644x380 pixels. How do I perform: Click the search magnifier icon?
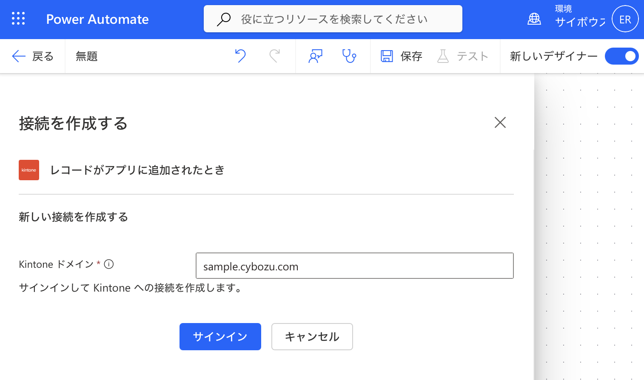(x=224, y=19)
